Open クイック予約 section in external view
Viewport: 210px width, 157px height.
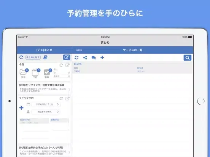pos(67,99)
